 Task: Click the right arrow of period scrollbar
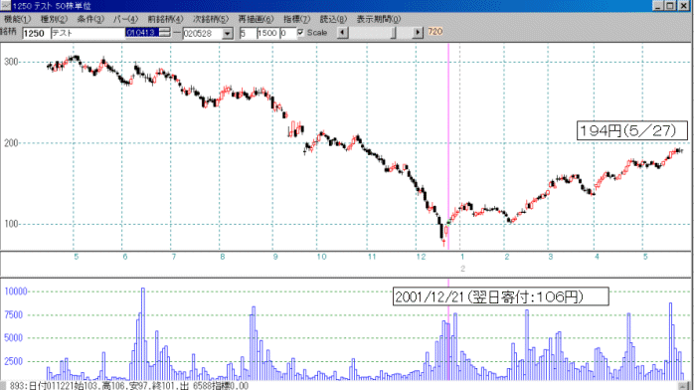(418, 33)
